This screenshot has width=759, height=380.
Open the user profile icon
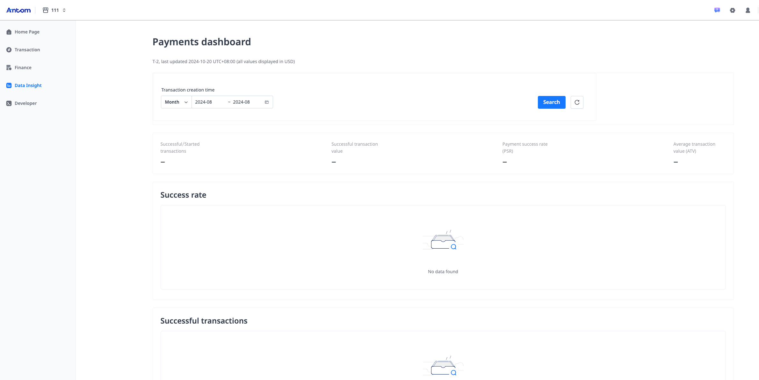(748, 10)
